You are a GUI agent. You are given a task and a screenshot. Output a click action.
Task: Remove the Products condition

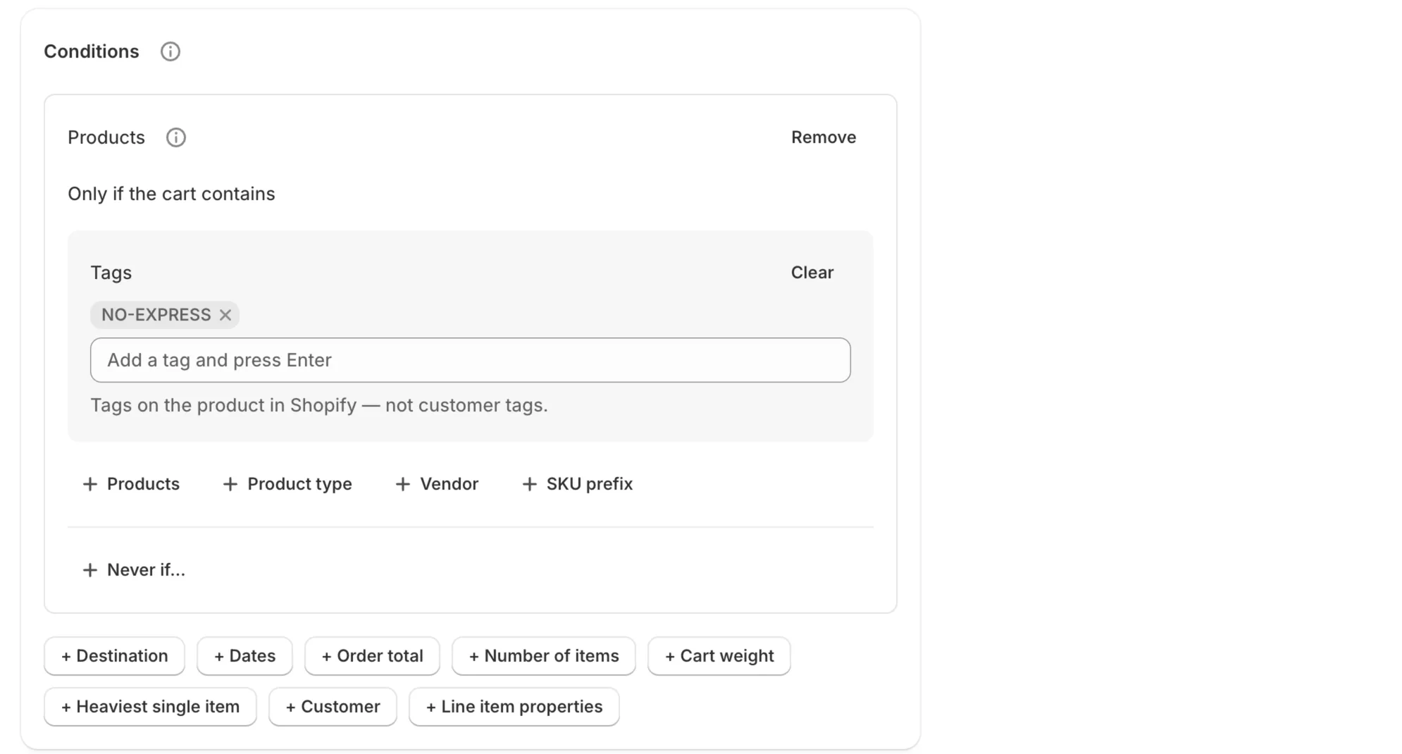[x=824, y=137]
